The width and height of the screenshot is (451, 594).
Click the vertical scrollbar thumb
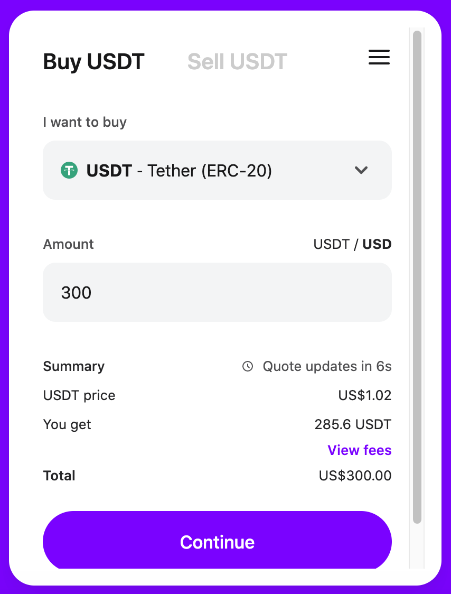tap(417, 277)
